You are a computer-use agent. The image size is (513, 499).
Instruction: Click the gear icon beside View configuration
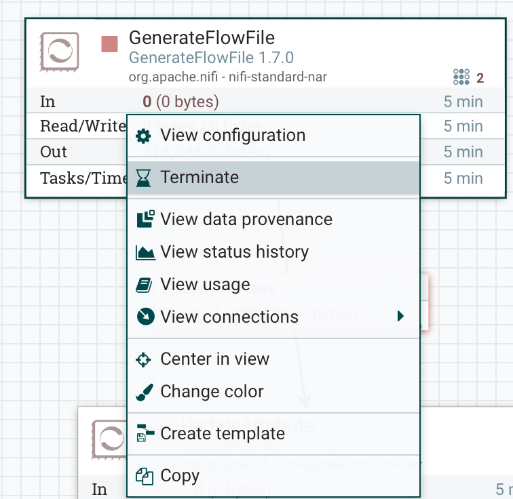click(x=144, y=136)
